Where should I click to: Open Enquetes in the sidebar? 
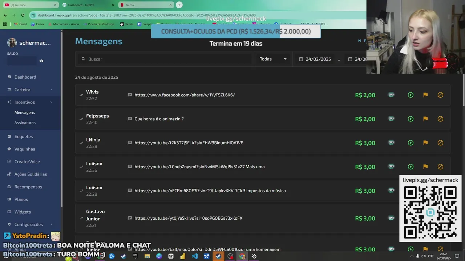click(24, 136)
